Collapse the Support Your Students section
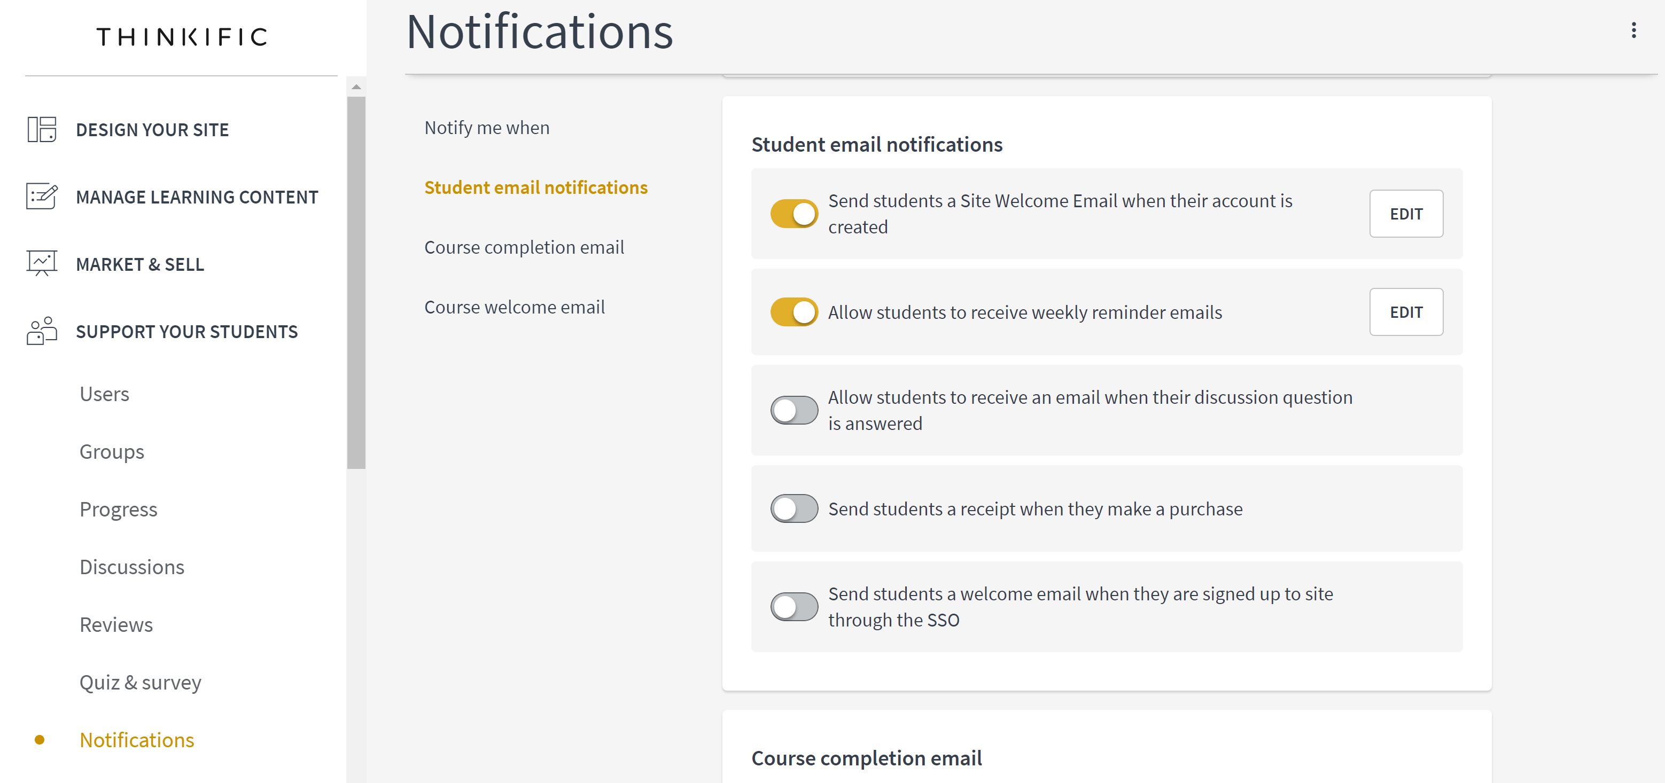Viewport: 1665px width, 783px height. tap(187, 332)
